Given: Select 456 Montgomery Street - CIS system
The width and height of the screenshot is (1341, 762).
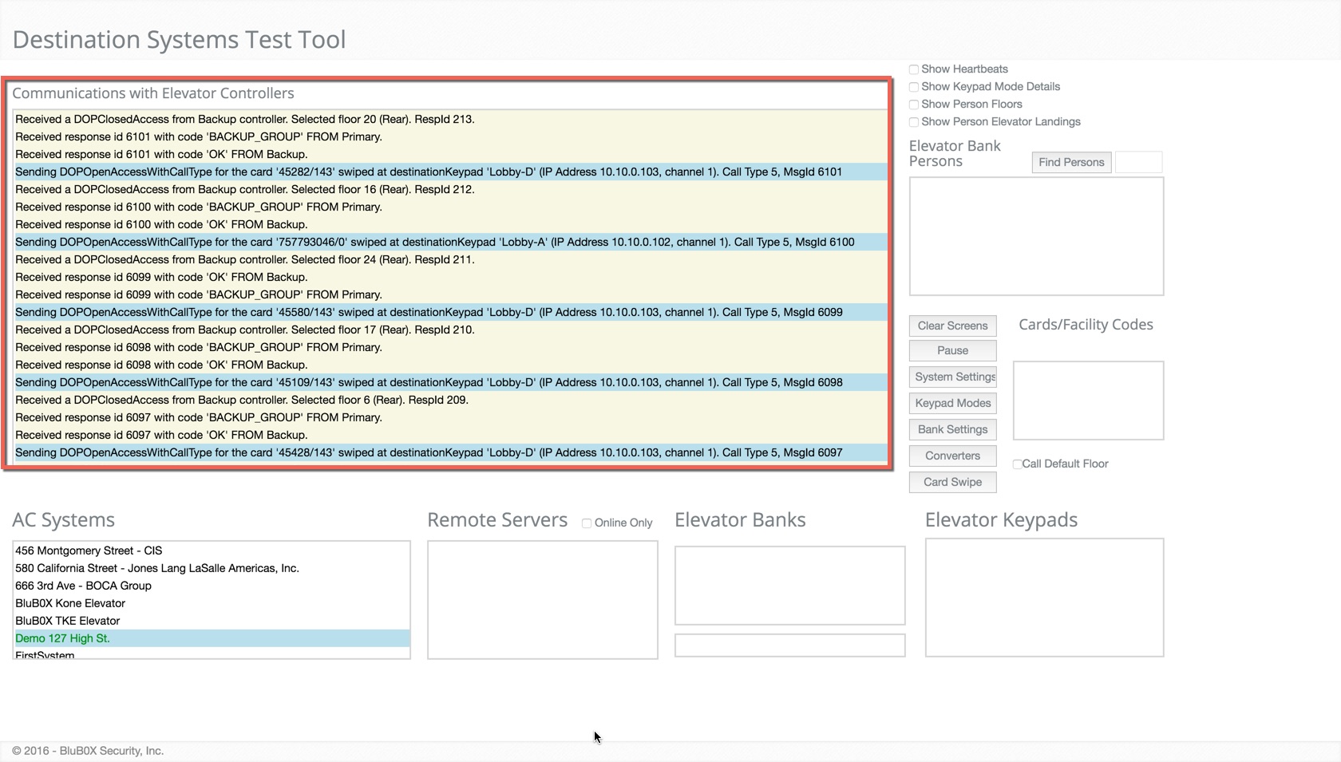Looking at the screenshot, I should click(x=88, y=551).
